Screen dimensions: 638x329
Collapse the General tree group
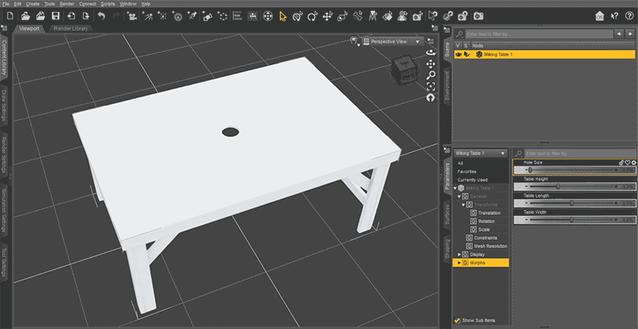[459, 197]
